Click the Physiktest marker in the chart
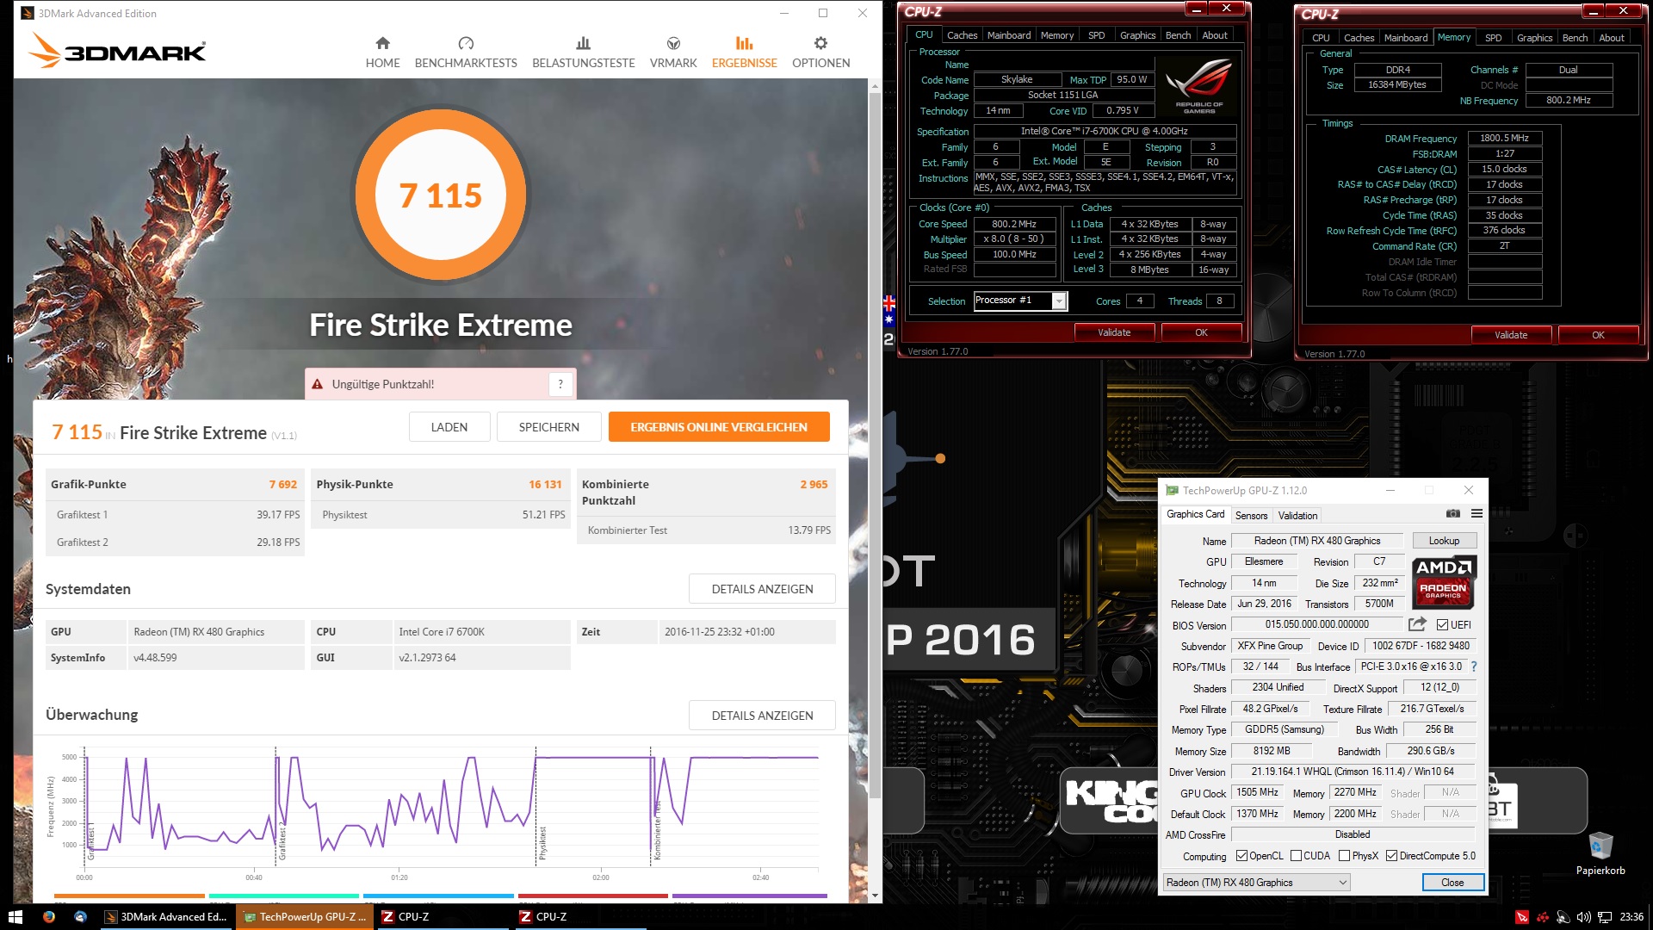Screen dimensions: 1653x930 pos(542,844)
